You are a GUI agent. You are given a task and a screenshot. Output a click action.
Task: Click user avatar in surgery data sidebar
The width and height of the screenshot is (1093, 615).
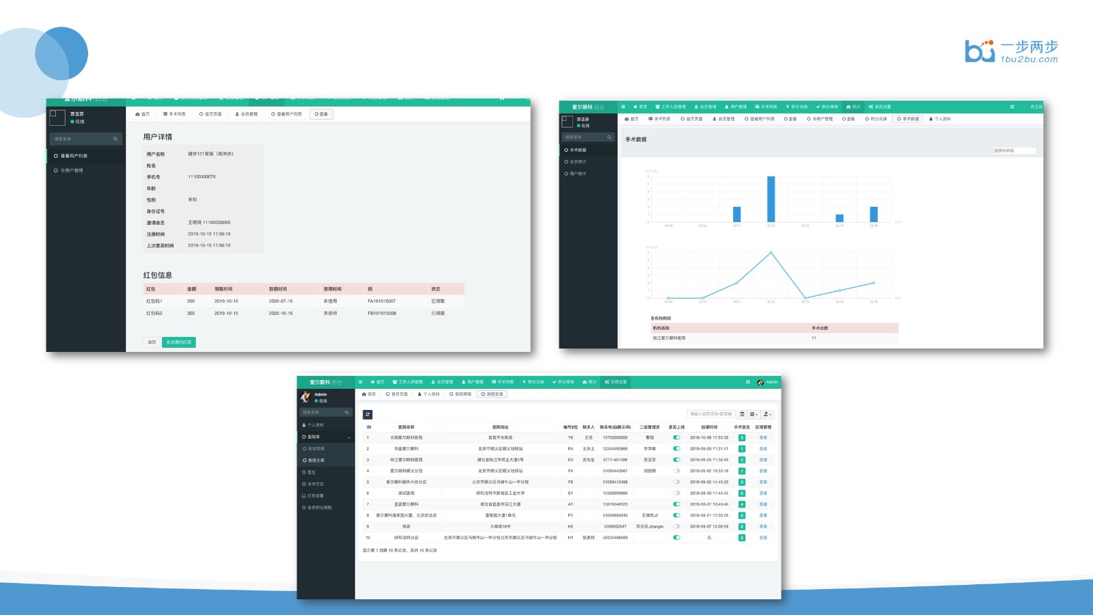pyautogui.click(x=567, y=122)
